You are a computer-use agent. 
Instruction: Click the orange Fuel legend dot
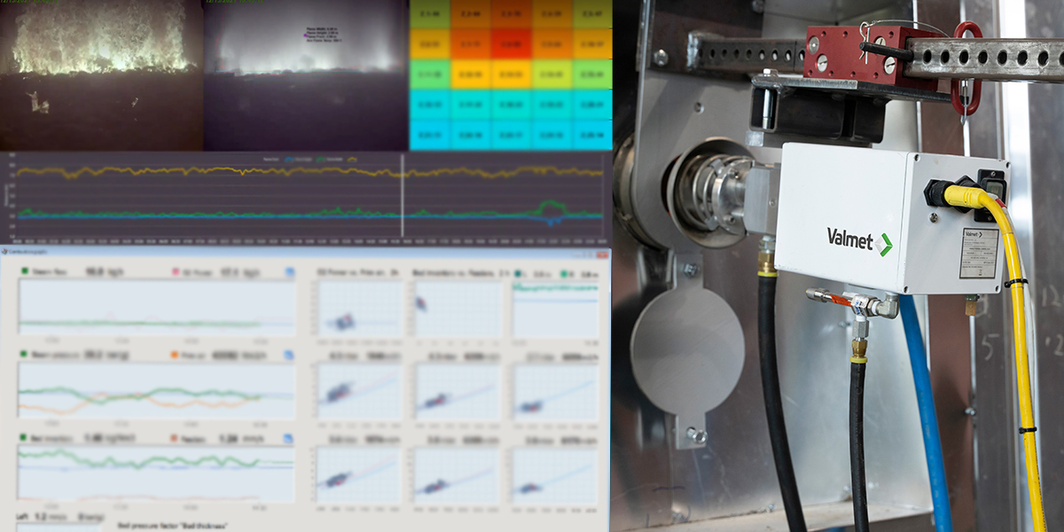pyautogui.click(x=174, y=353)
